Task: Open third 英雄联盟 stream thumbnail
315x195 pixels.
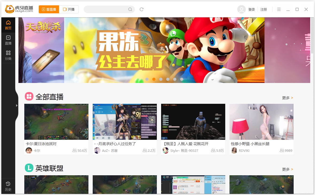Action: coord(193,185)
